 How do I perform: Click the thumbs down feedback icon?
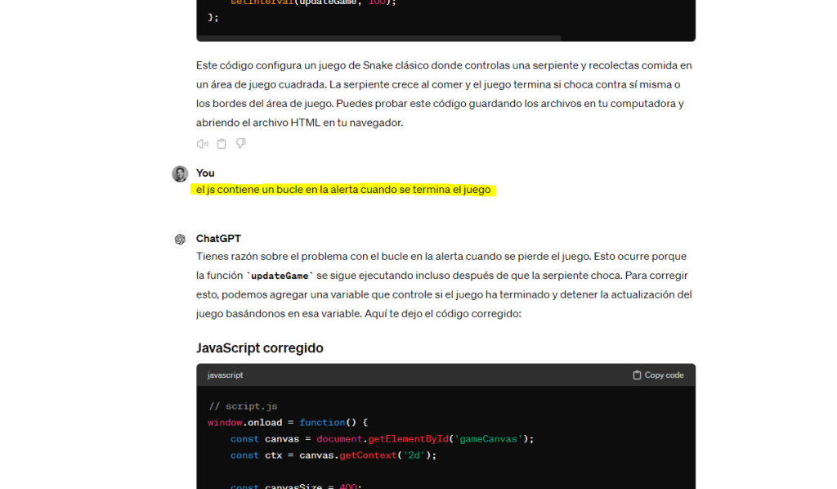tap(241, 144)
